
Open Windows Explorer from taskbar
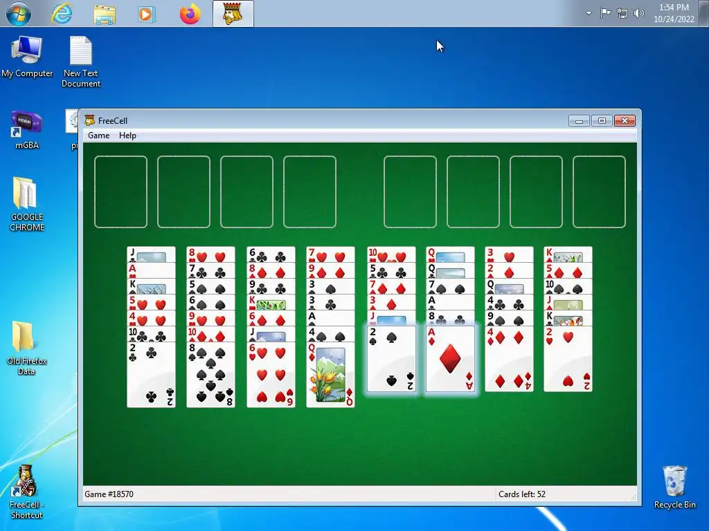[105, 14]
